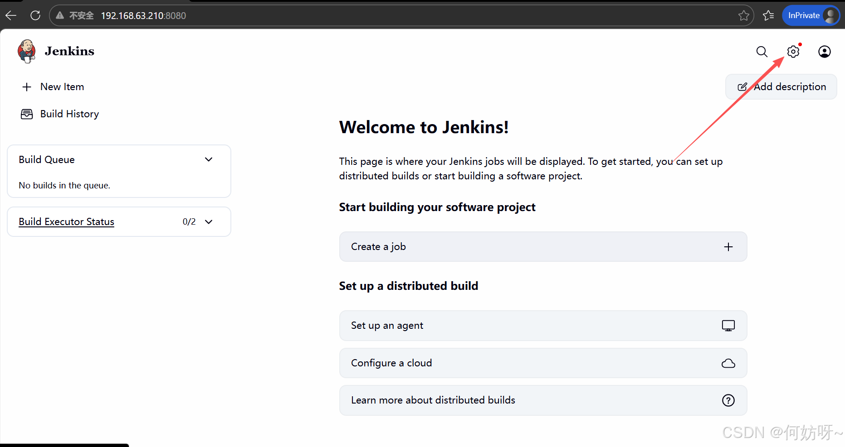Click 'Start building your software project' heading
The width and height of the screenshot is (845, 447).
[x=437, y=207]
